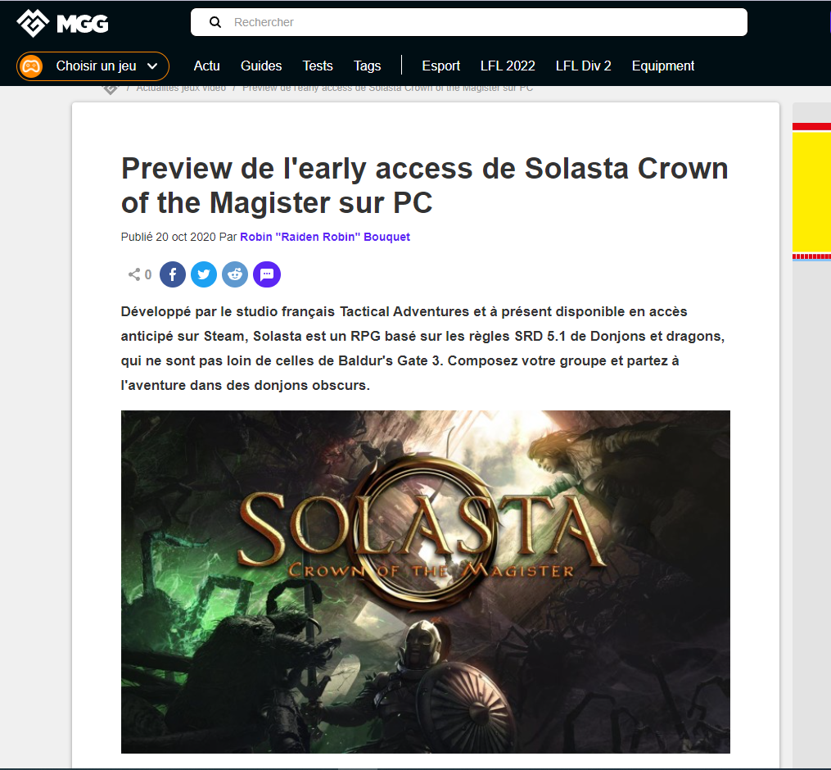Click the Solasta cover image
Screen dimensions: 831x770
tap(426, 582)
